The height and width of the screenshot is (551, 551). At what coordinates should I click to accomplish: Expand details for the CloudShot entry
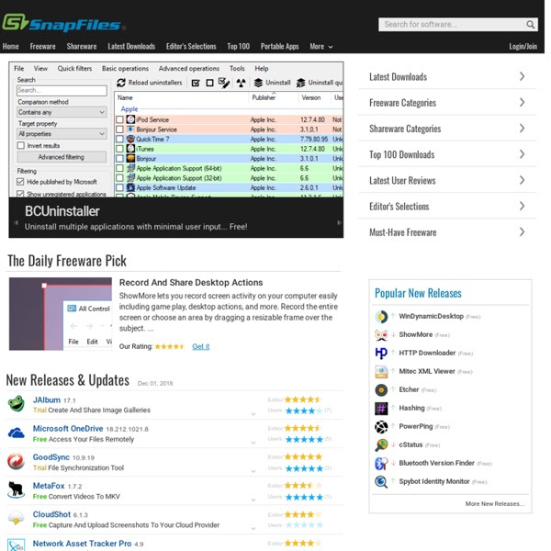pos(253,529)
